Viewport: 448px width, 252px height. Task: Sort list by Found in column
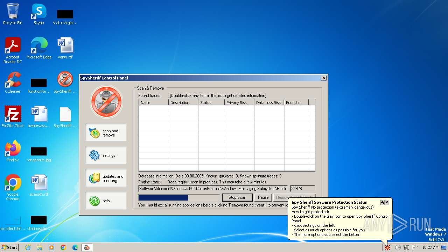point(296,103)
